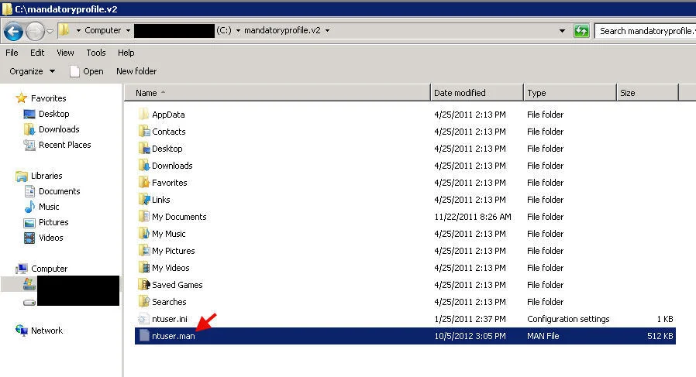696x377 pixels.
Task: Select the My Videos folder icon
Action: click(144, 267)
